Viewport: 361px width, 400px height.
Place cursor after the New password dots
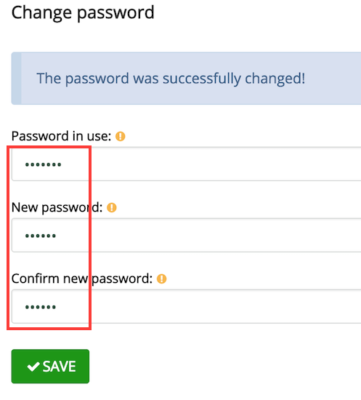tap(57, 236)
